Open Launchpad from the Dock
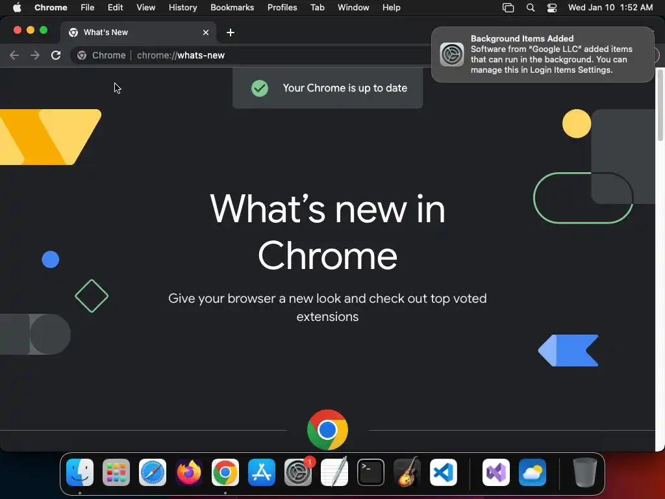The image size is (665, 499). pos(116,472)
